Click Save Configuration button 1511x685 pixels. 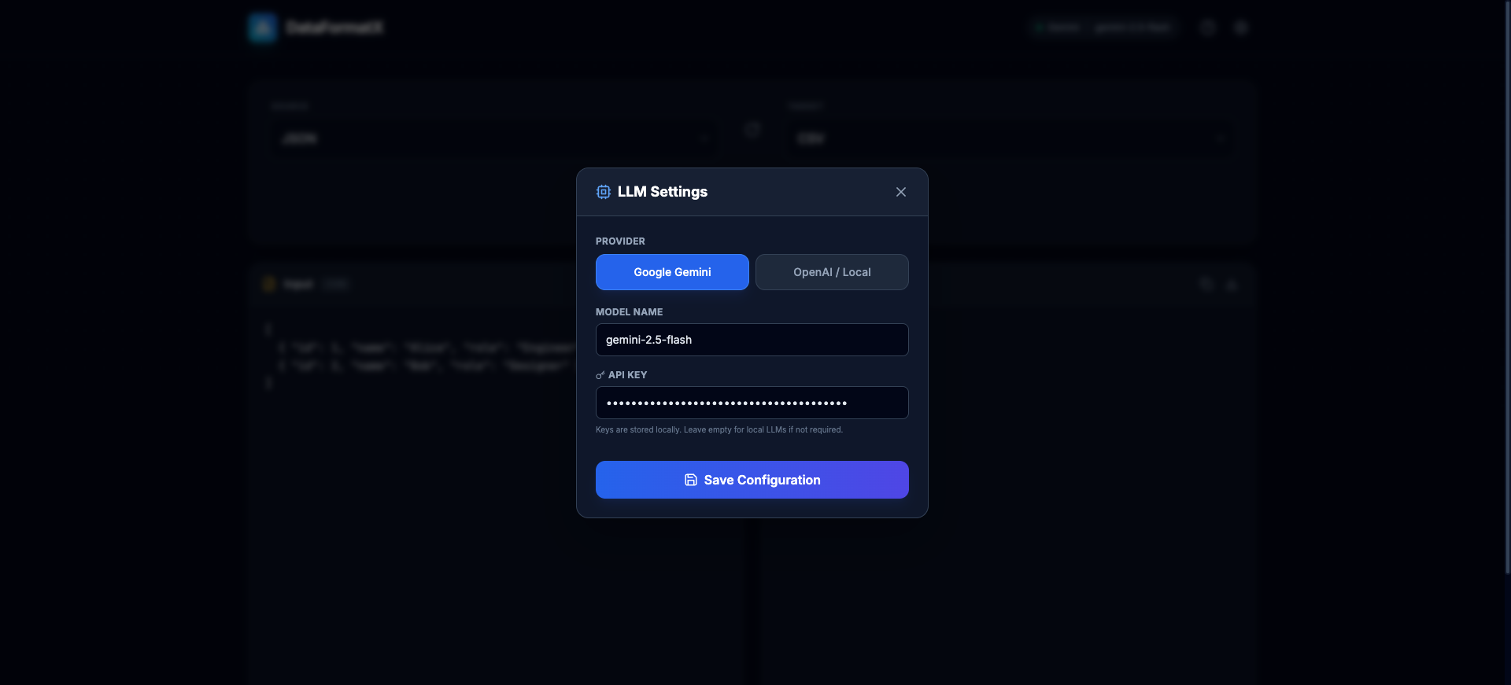click(752, 480)
